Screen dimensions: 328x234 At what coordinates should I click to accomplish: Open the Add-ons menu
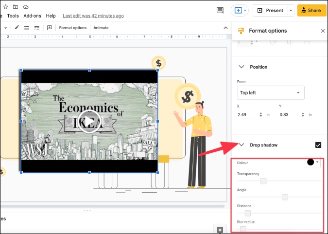click(x=32, y=16)
